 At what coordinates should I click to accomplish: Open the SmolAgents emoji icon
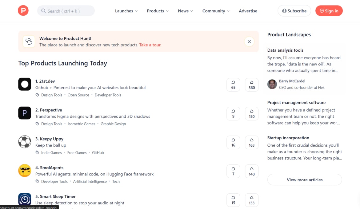click(x=25, y=171)
